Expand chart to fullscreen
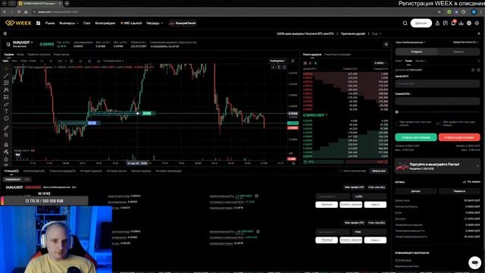 point(293,61)
